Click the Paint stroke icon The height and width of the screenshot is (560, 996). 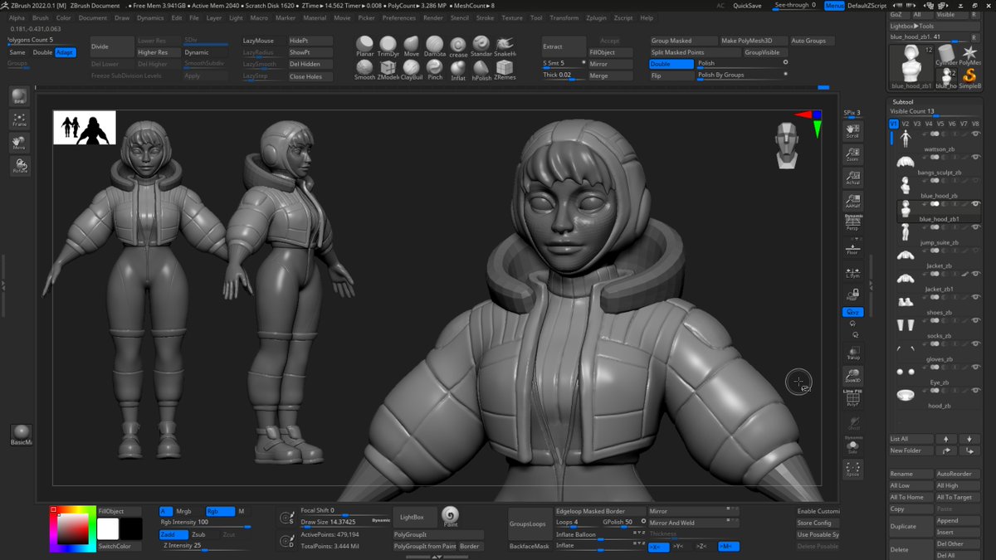tap(451, 516)
